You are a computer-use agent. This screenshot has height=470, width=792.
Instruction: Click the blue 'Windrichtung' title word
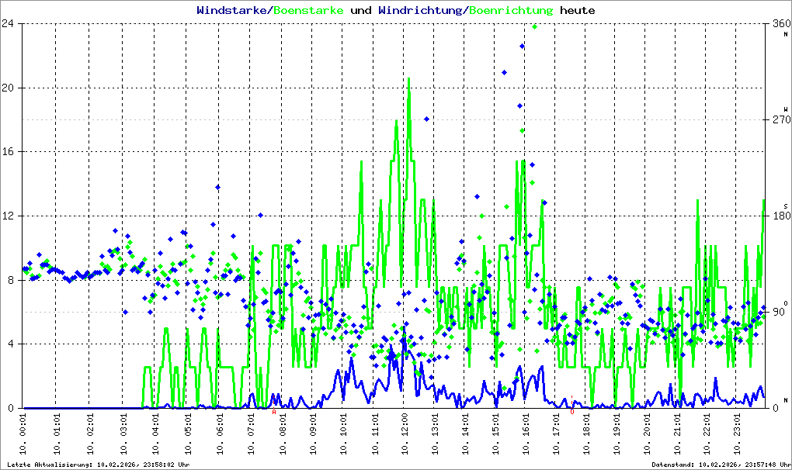(x=420, y=11)
